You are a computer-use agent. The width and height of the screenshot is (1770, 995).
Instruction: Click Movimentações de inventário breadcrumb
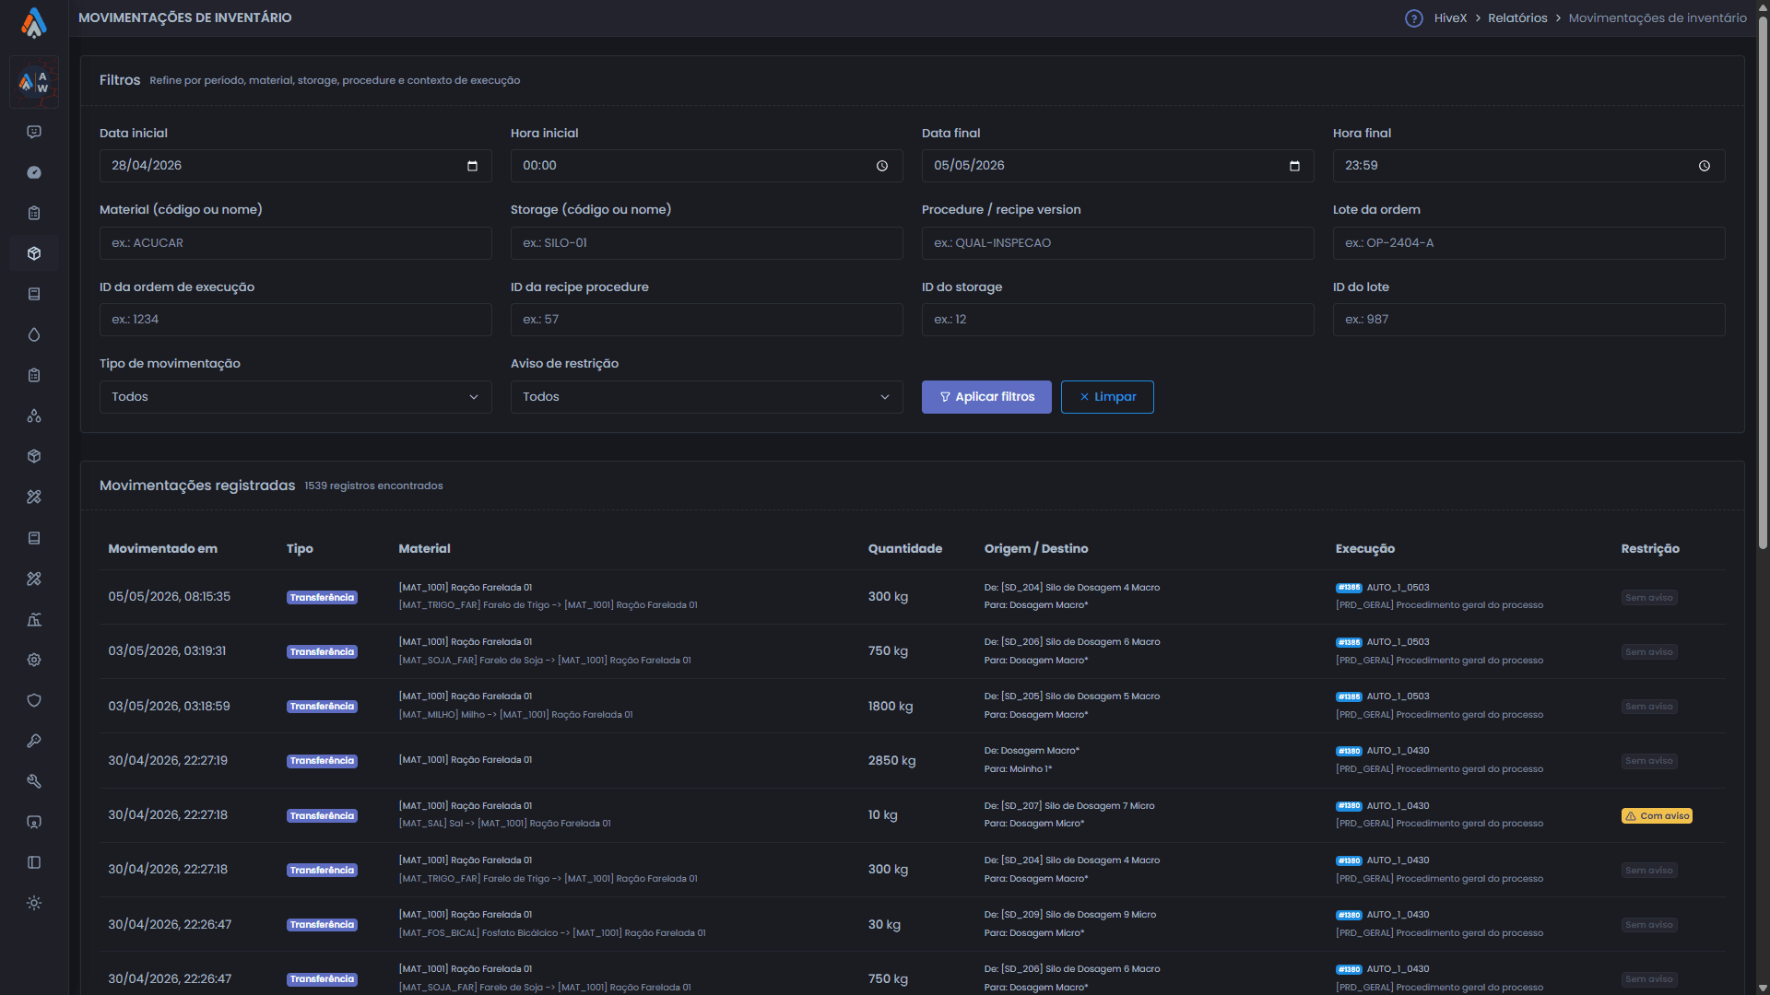(1658, 18)
